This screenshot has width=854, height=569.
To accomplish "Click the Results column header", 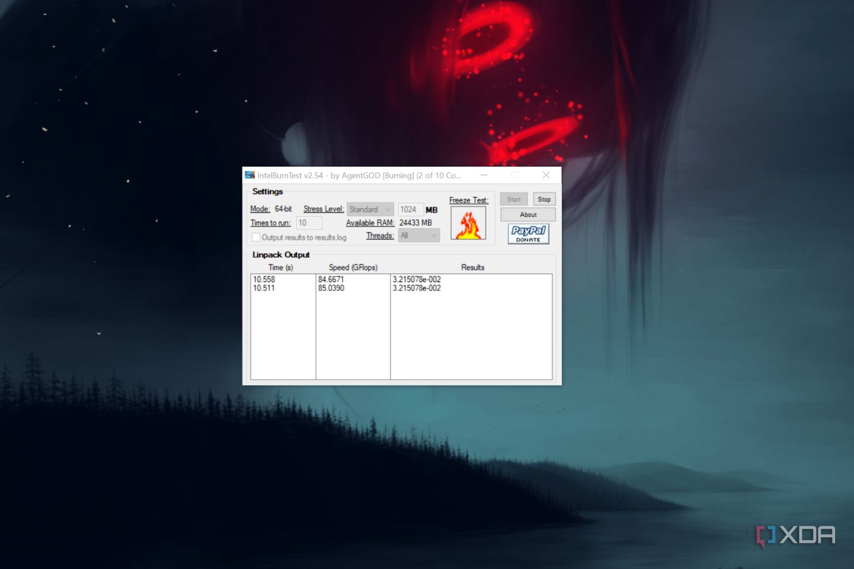I will (x=473, y=267).
